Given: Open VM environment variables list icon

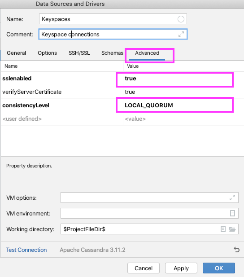Looking at the screenshot, I should pos(232,213).
